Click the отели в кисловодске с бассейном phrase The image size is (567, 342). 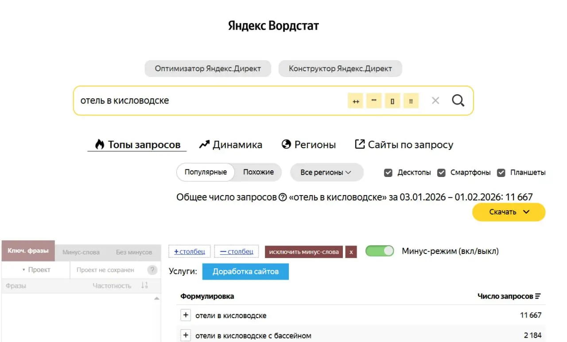[x=253, y=335]
